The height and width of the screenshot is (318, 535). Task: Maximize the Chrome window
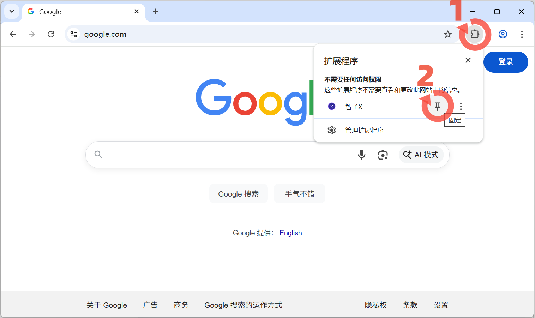coord(497,11)
